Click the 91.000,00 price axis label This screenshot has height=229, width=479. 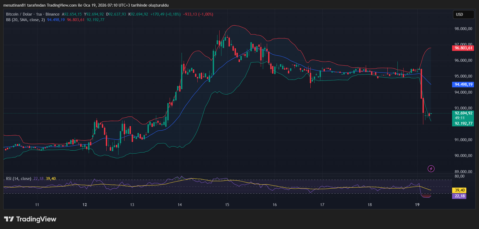coord(463,140)
